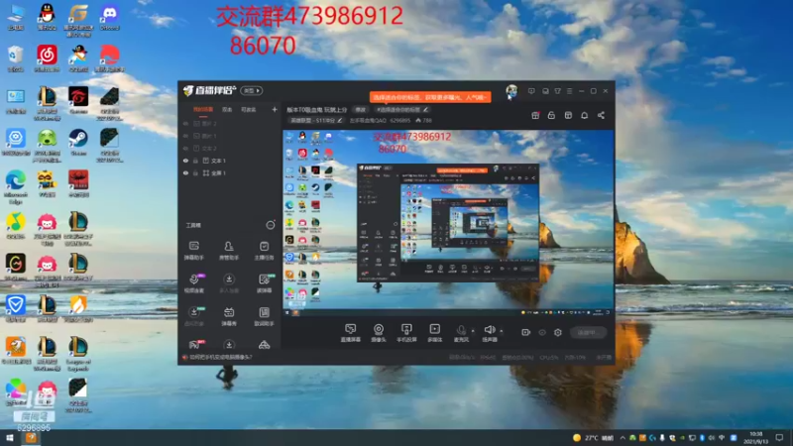Image resolution: width=793 pixels, height=446 pixels.
Task: Click the unlock padlock icon in stream header
Action: [x=551, y=115]
